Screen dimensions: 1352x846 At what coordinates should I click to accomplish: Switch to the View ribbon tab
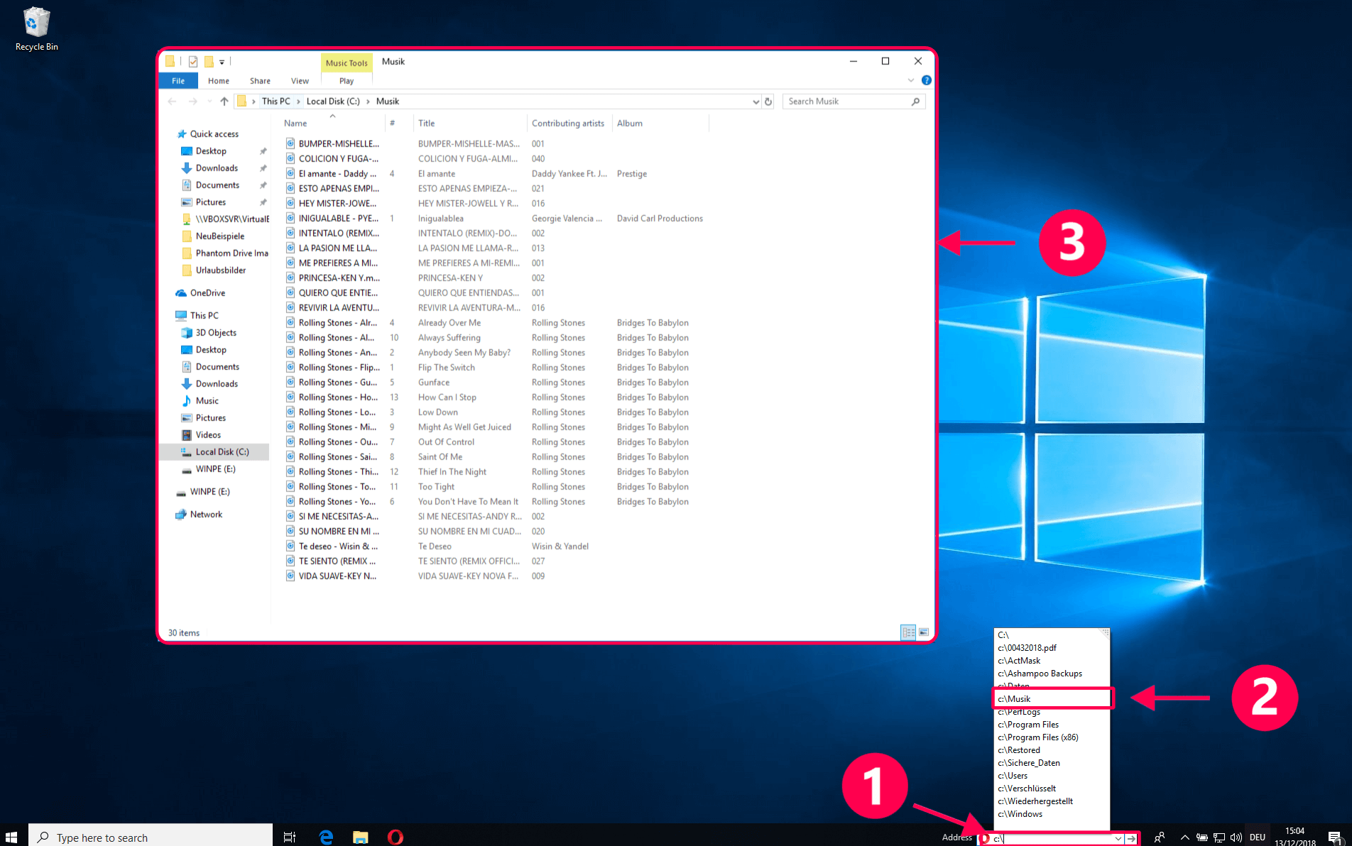click(x=300, y=81)
